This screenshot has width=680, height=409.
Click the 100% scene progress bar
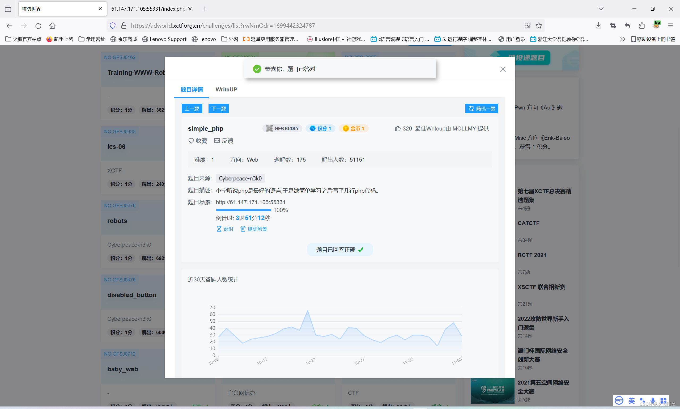(243, 210)
